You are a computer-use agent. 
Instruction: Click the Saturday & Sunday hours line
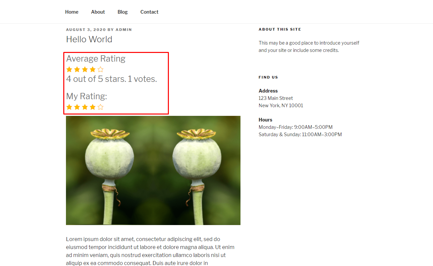click(300, 134)
